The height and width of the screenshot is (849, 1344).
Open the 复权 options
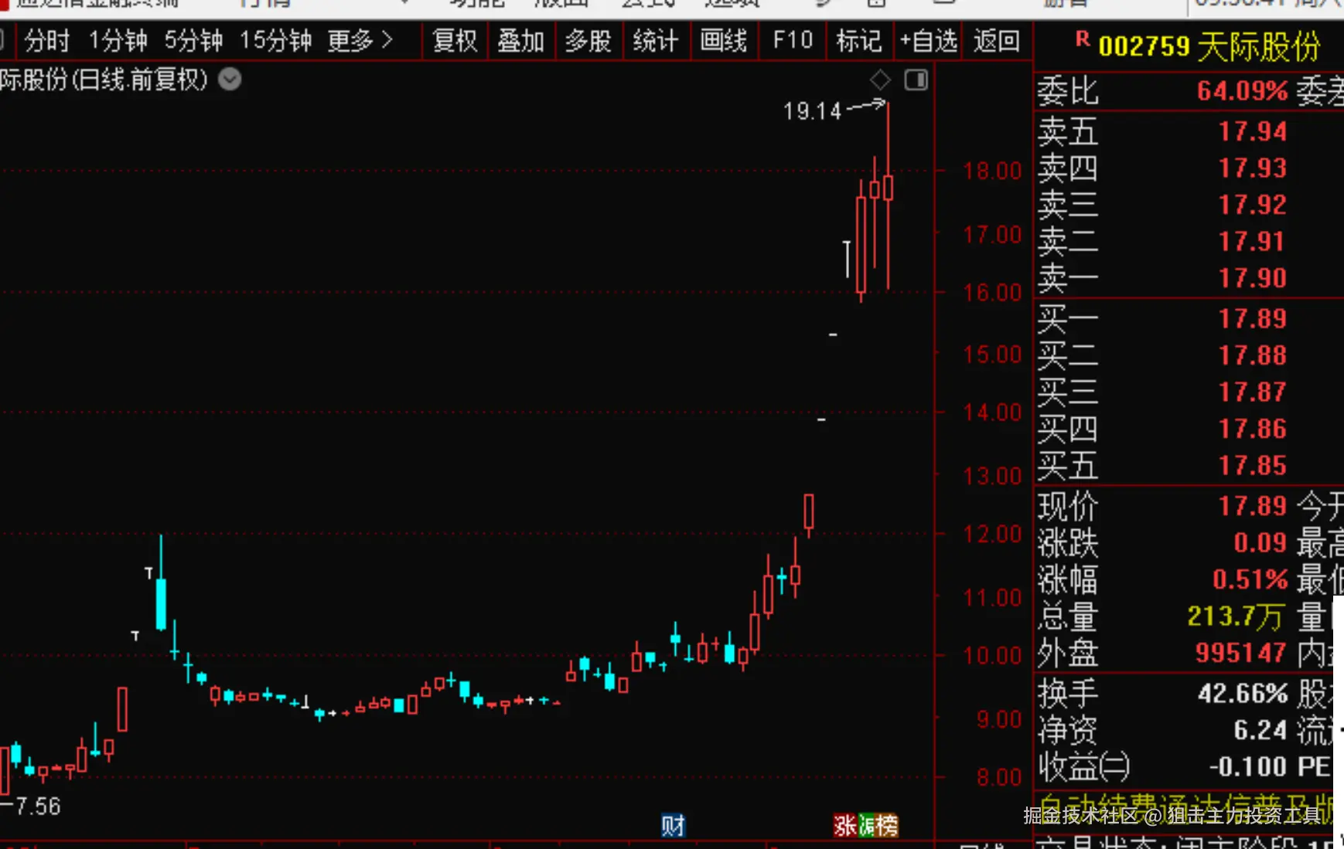[455, 40]
